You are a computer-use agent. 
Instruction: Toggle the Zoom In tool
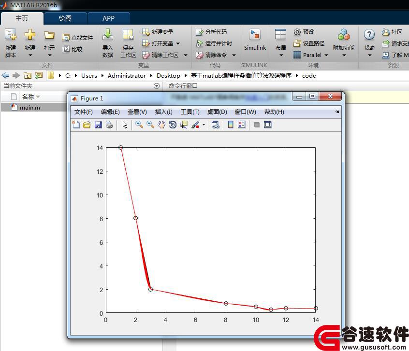coord(139,125)
